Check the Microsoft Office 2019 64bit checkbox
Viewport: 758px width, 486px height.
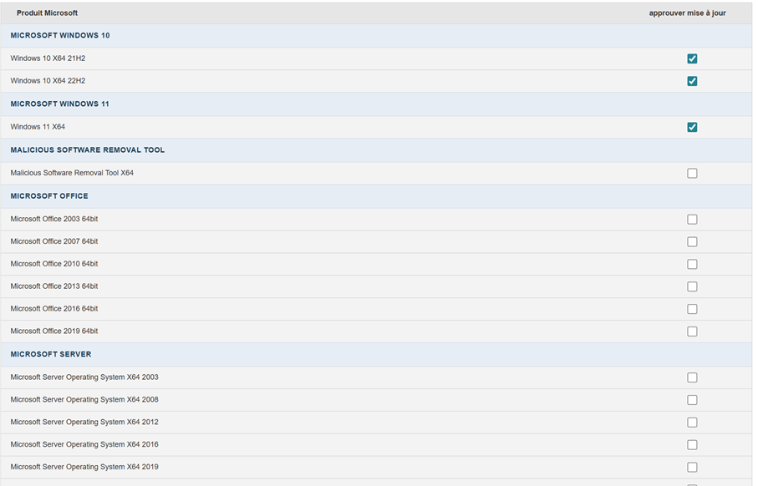[x=692, y=332]
